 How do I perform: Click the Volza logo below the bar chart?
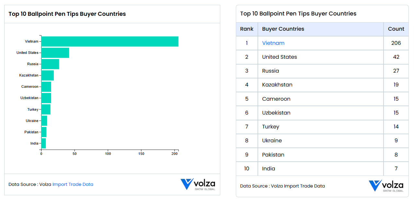pyautogui.click(x=198, y=184)
